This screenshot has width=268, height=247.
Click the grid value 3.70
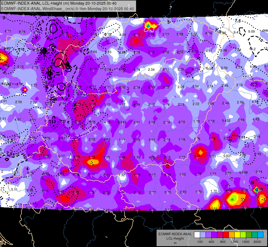pos(168,192)
